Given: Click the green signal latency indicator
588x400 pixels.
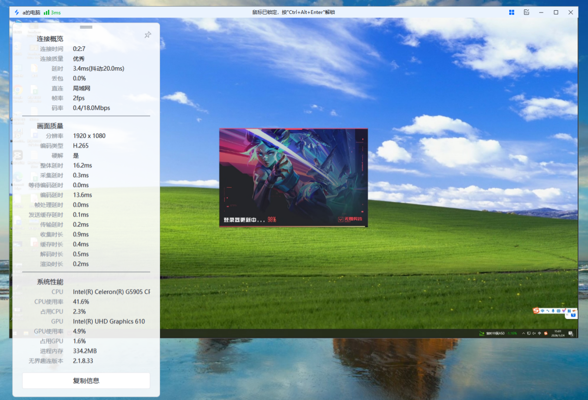Looking at the screenshot, I should tap(52, 13).
